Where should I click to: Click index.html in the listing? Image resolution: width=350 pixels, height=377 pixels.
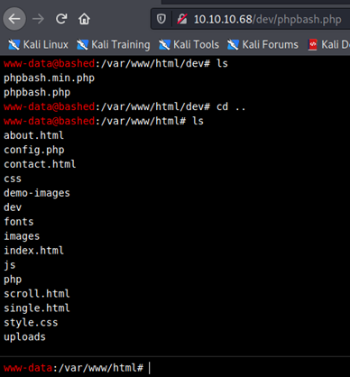[x=33, y=251]
